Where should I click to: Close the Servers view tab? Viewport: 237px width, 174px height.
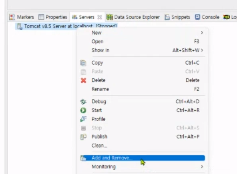tap(100, 17)
